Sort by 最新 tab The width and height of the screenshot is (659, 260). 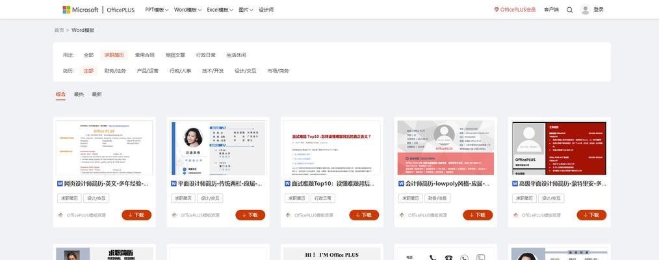coord(97,94)
